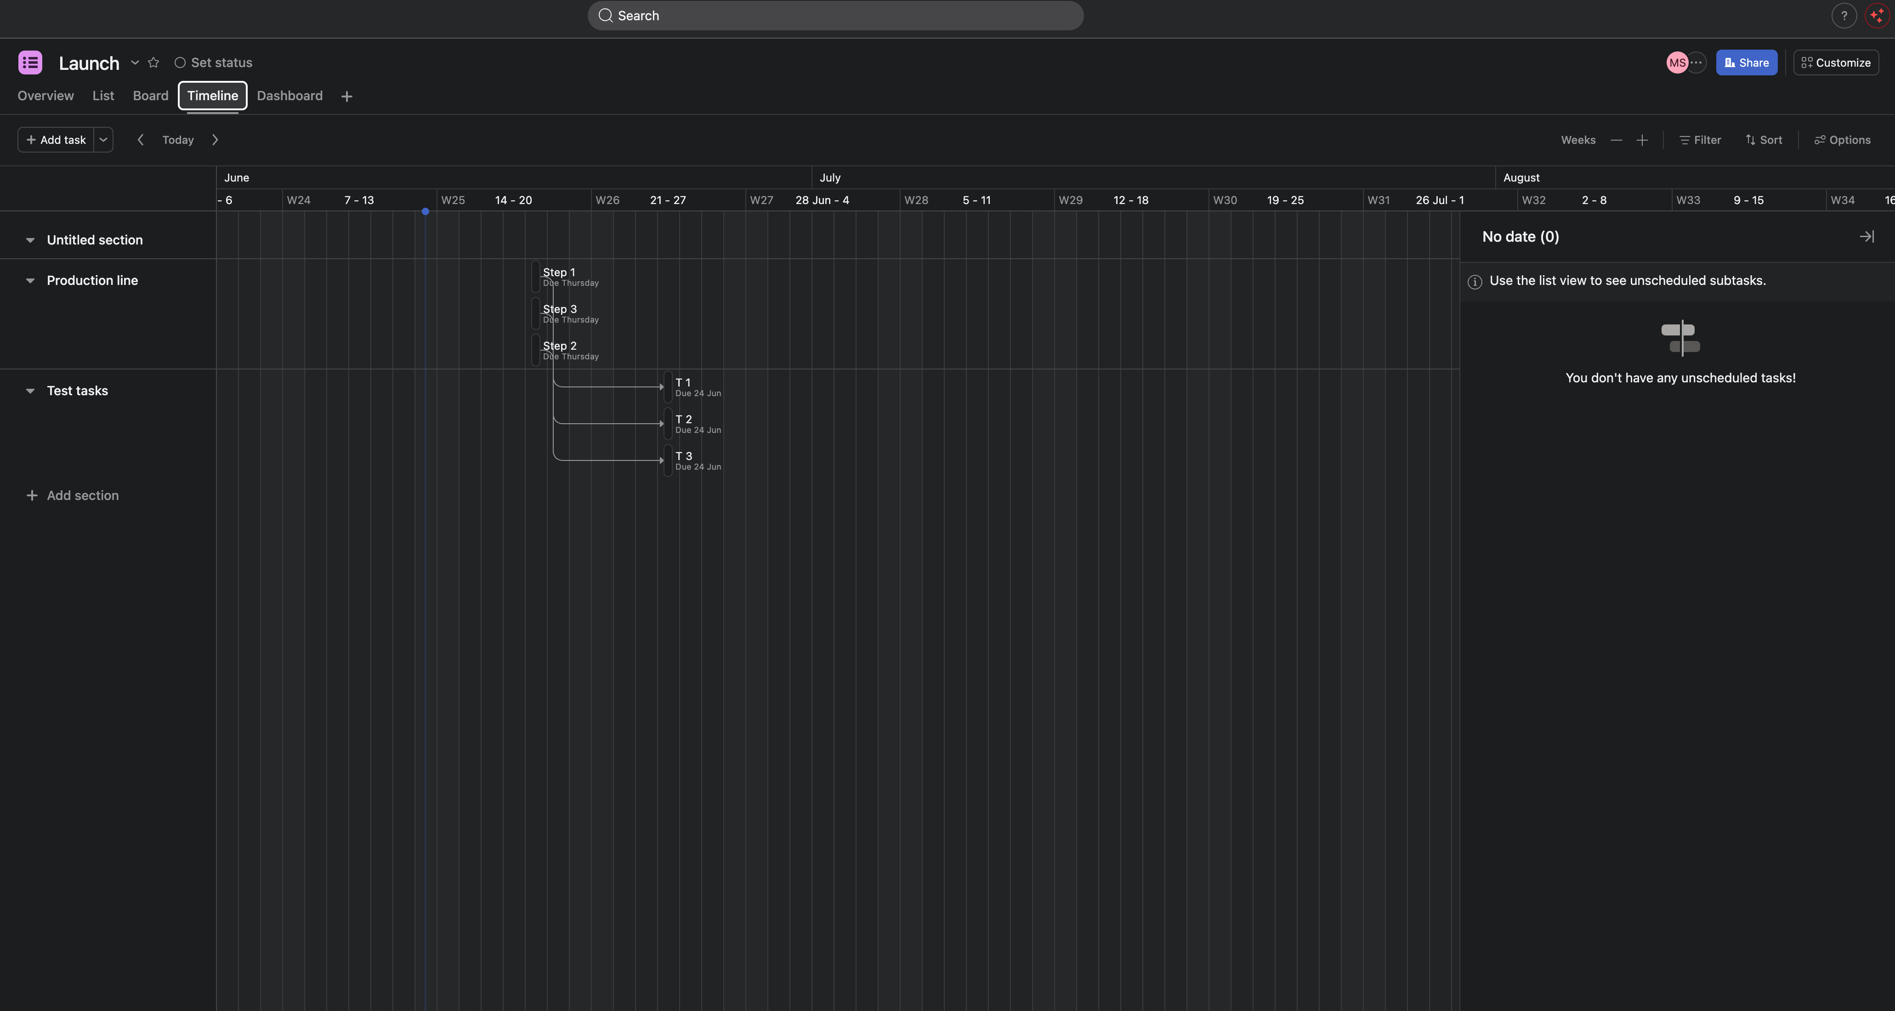Click Set status button
Viewport: 1895px width, 1011px height.
(213, 62)
